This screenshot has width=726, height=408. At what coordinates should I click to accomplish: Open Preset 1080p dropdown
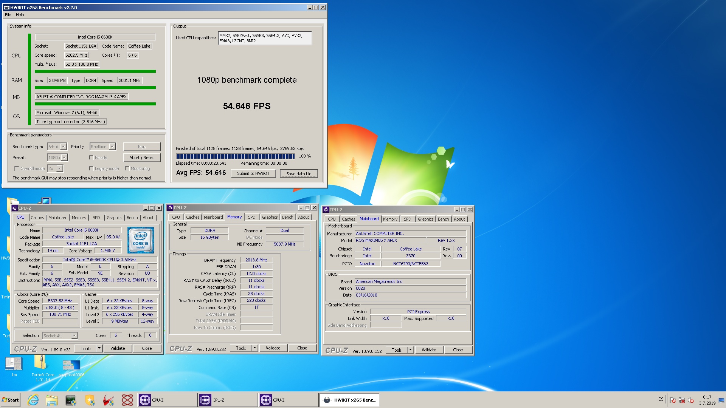click(x=64, y=158)
